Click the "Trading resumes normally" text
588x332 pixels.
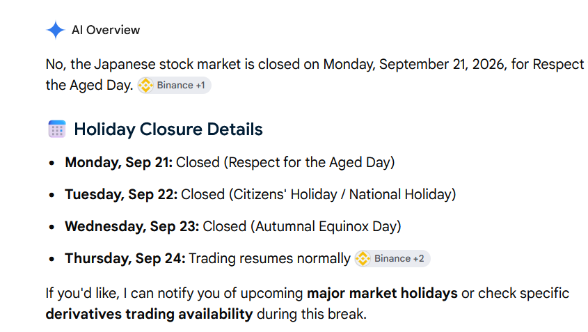tap(269, 258)
